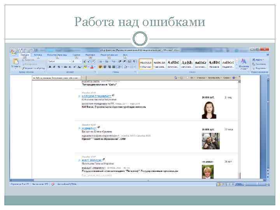
Task: Toggle Superscript formatting
Action: [74, 67]
